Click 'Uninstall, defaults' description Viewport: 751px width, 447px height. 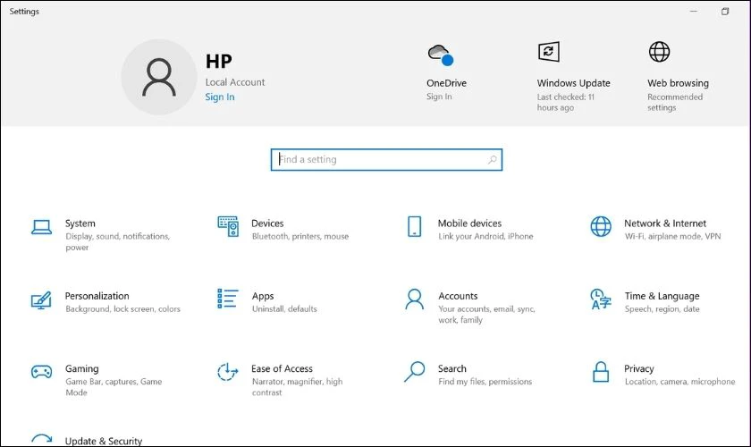[x=284, y=309]
